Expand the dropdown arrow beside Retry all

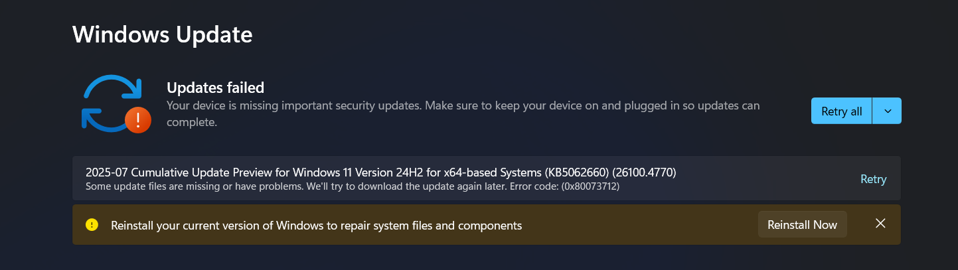click(887, 111)
